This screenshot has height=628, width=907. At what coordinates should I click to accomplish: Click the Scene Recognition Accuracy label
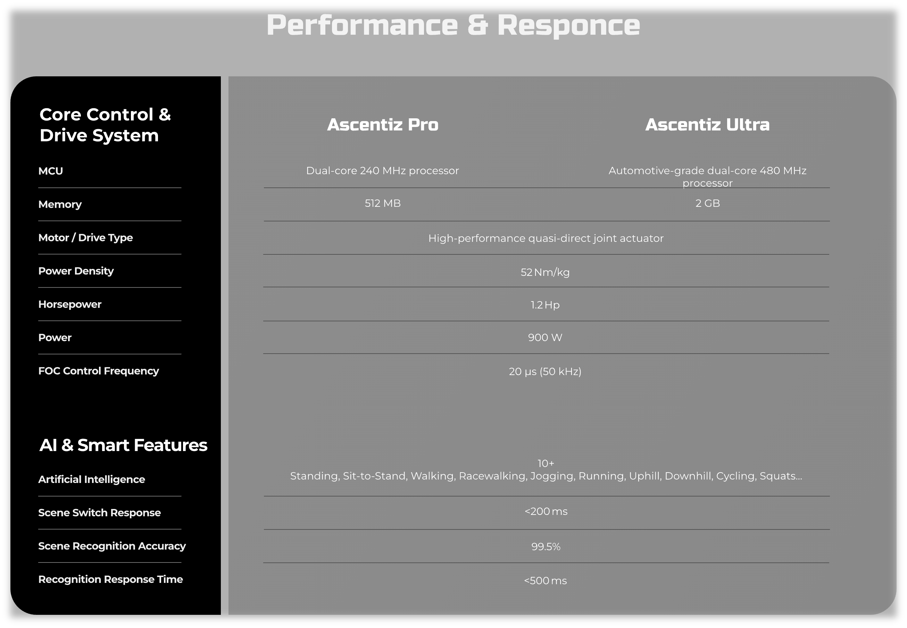pos(112,546)
